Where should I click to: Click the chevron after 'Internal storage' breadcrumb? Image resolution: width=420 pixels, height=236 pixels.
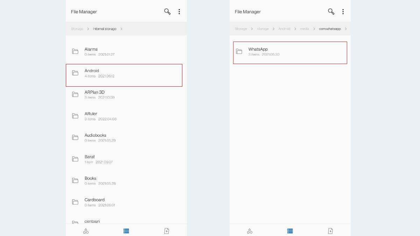point(121,29)
